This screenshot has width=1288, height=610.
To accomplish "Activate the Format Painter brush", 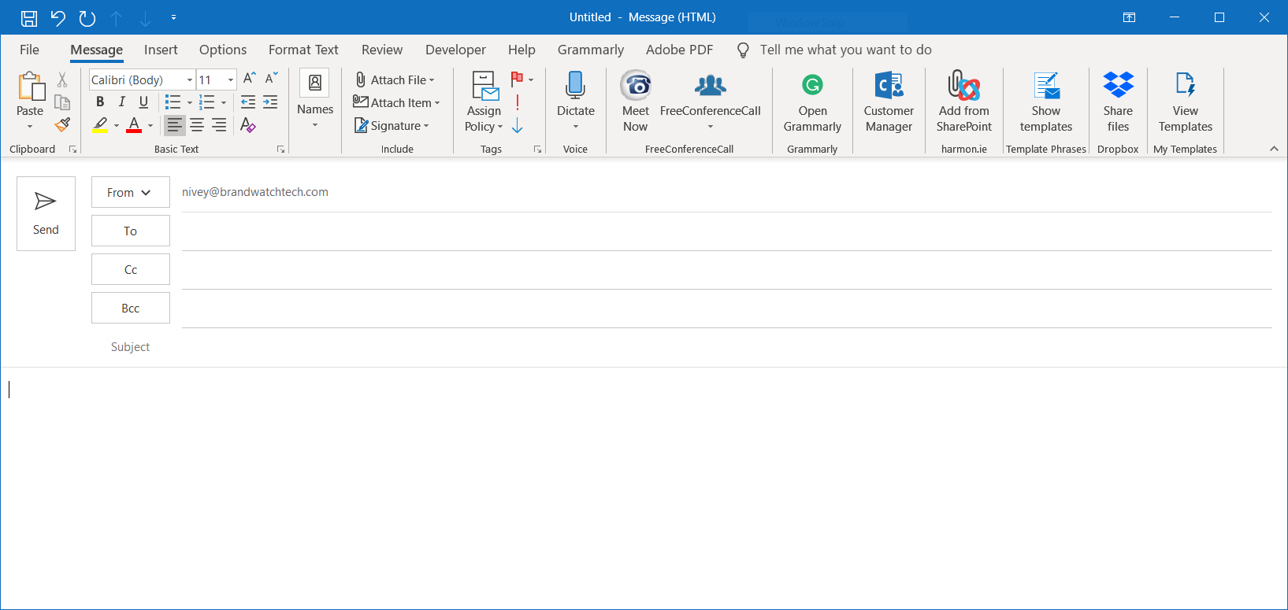I will 62,124.
